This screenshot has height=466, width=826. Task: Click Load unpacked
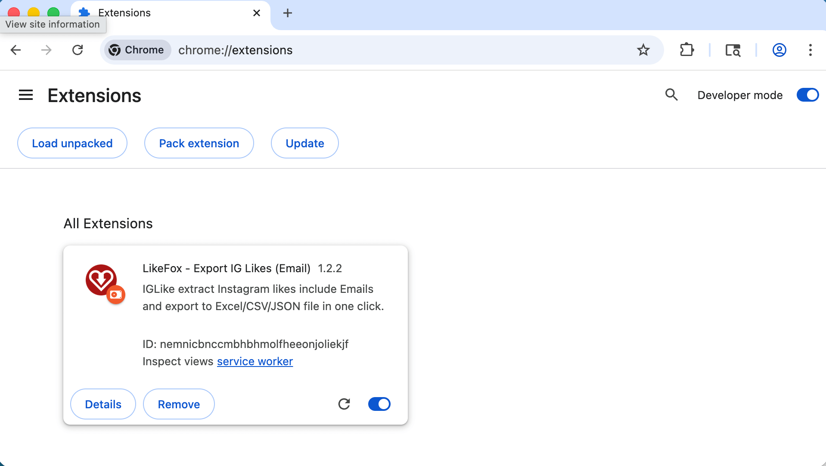pos(72,143)
